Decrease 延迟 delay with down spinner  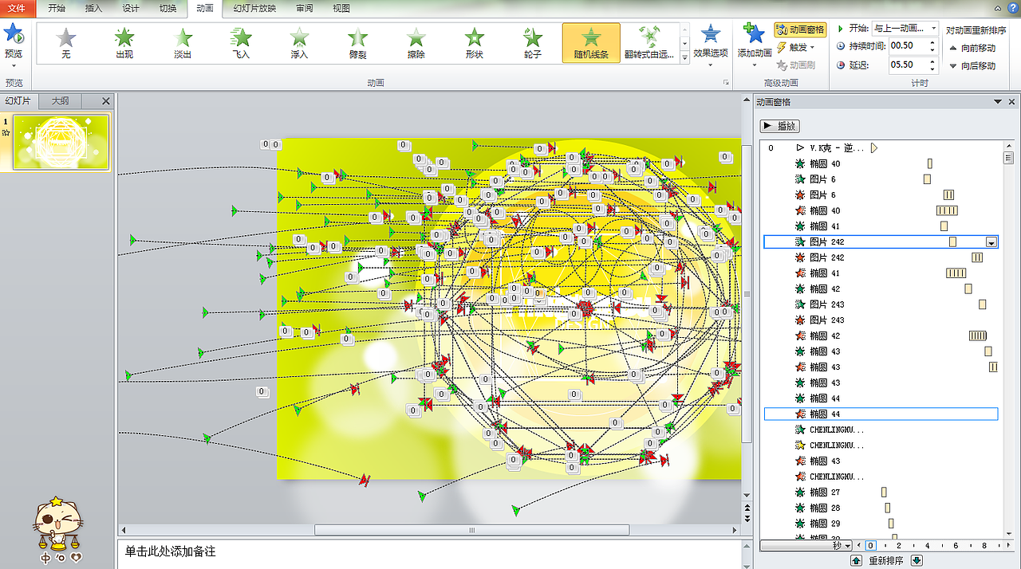[932, 69]
